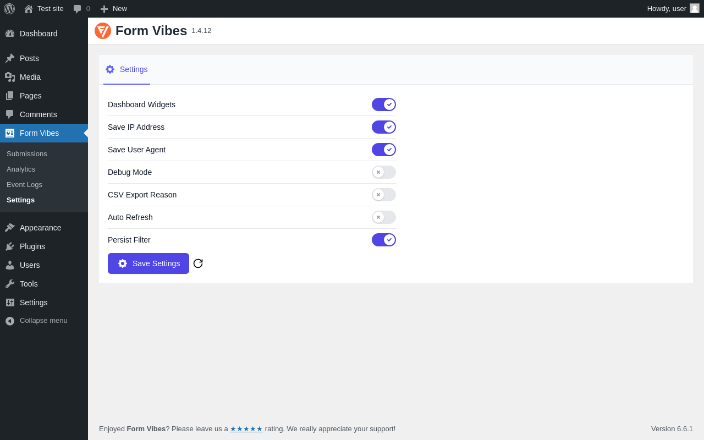Switch to the Settings tab
Image resolution: width=704 pixels, height=440 pixels.
[127, 69]
